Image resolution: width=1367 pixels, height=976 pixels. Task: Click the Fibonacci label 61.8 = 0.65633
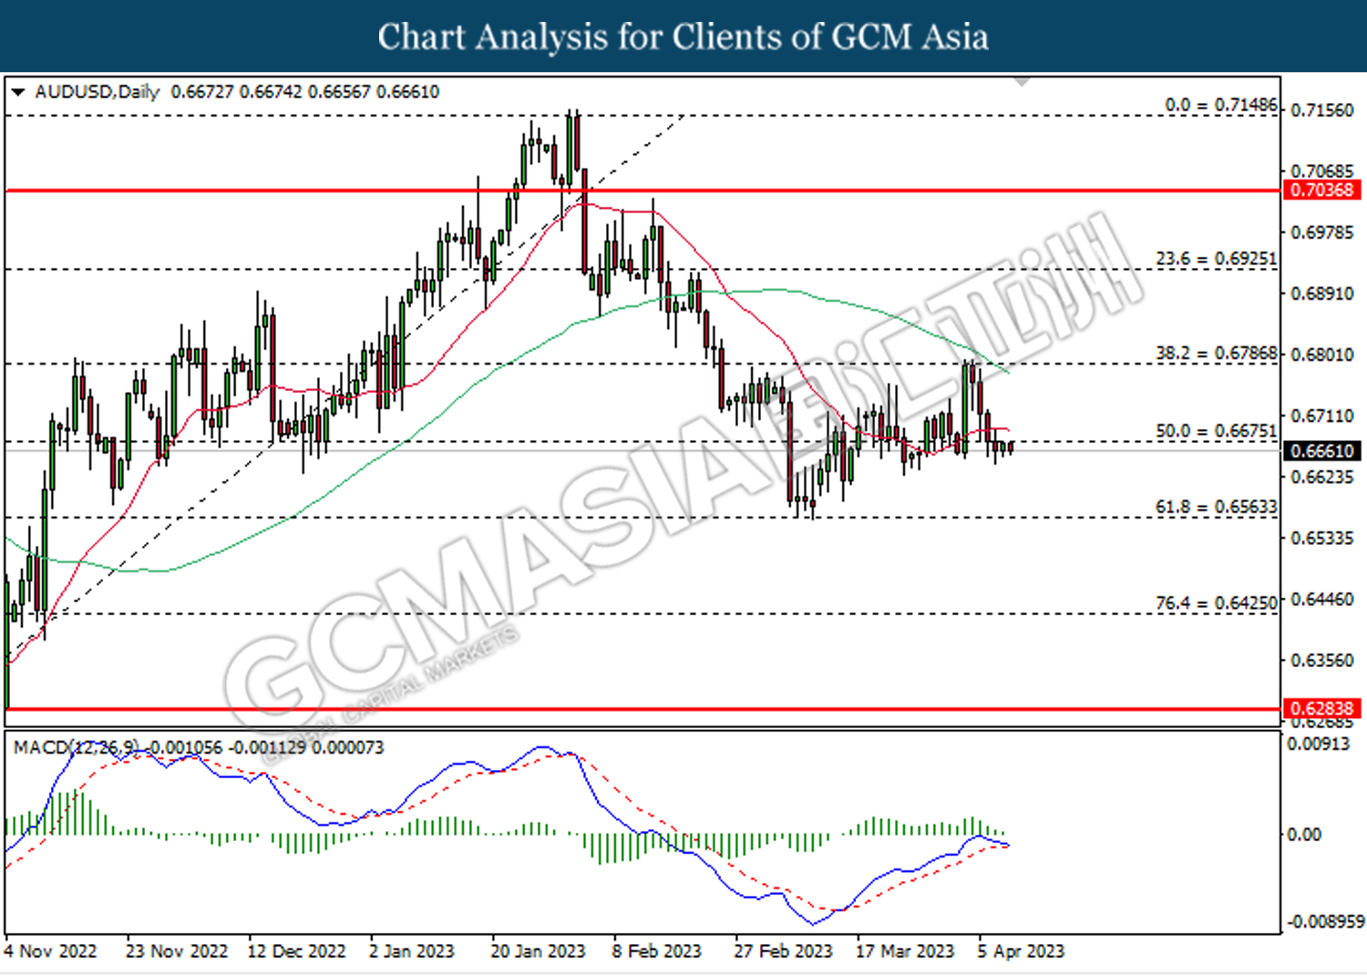pyautogui.click(x=1216, y=507)
